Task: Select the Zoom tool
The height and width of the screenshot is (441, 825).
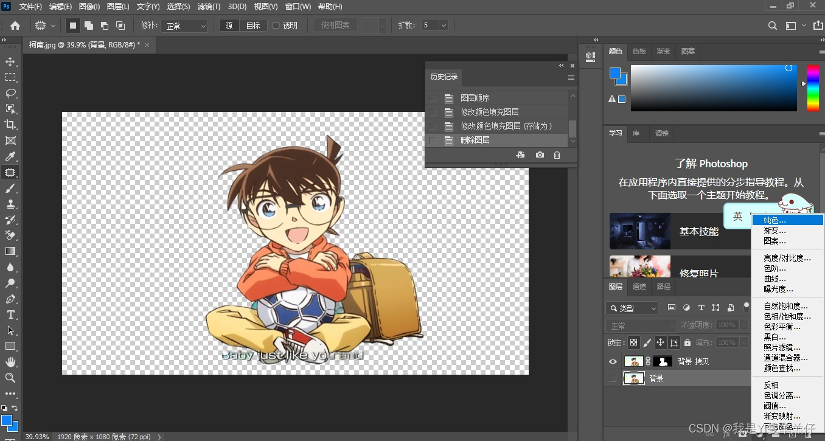Action: [10, 378]
